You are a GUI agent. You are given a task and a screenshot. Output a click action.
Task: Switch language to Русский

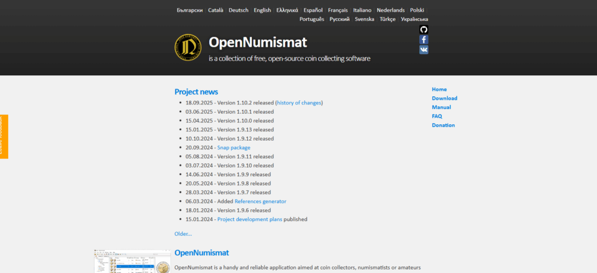tap(340, 19)
